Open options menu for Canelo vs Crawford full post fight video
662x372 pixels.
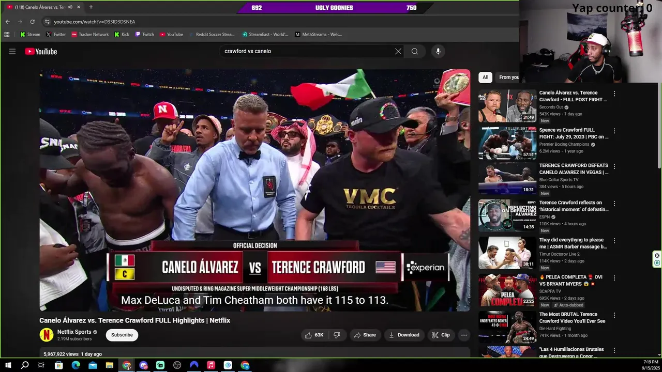[x=614, y=94]
